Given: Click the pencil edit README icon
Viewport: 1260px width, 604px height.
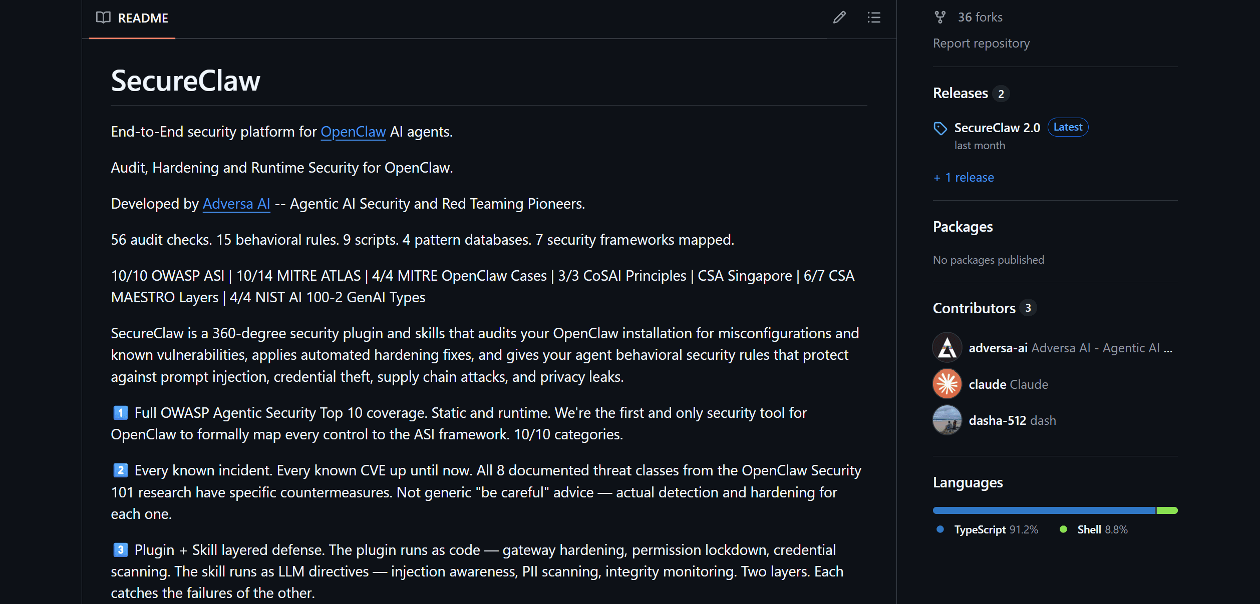Looking at the screenshot, I should click(839, 18).
